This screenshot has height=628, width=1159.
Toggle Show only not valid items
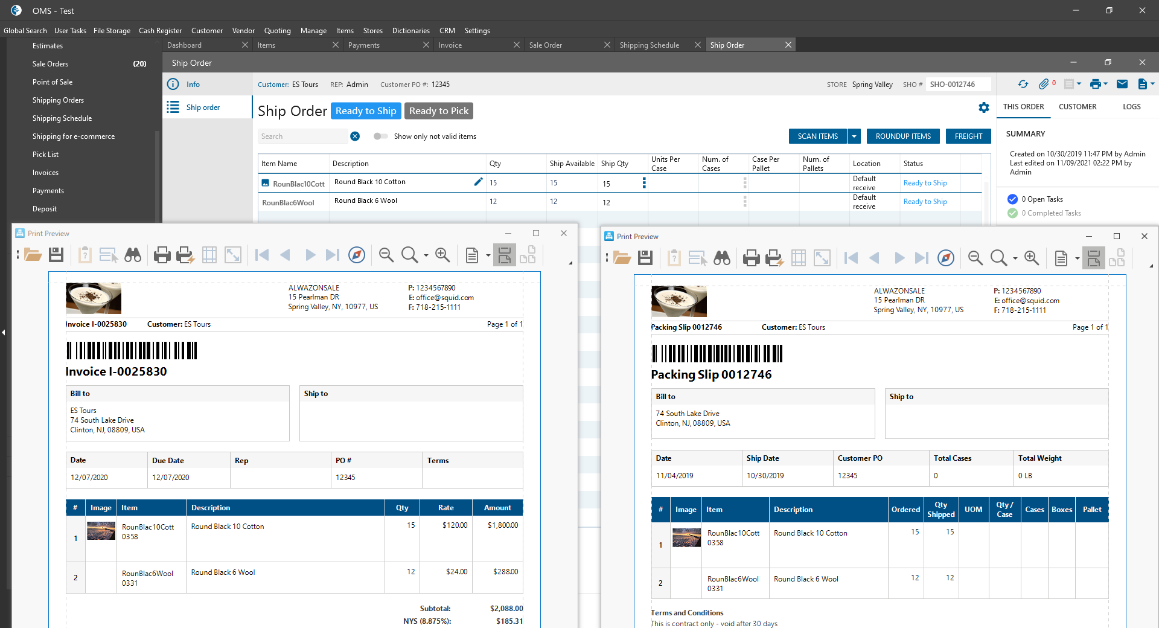380,136
